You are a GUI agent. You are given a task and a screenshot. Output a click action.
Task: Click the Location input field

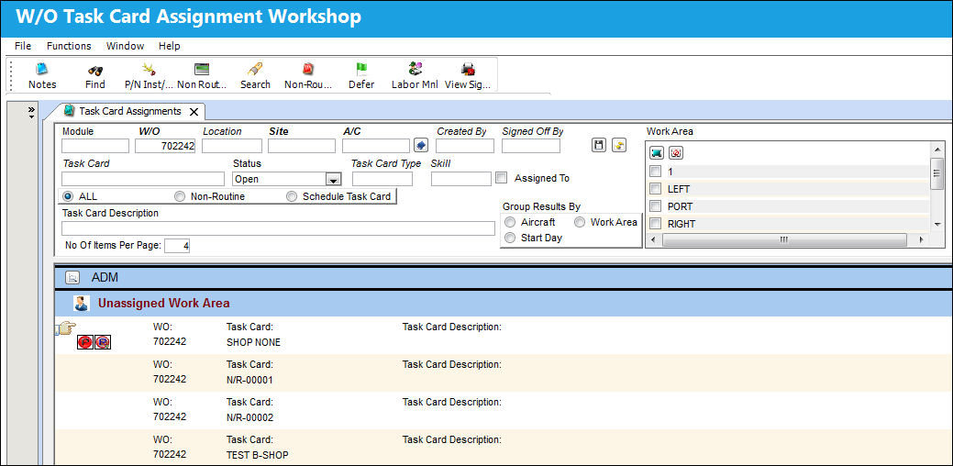coord(231,146)
